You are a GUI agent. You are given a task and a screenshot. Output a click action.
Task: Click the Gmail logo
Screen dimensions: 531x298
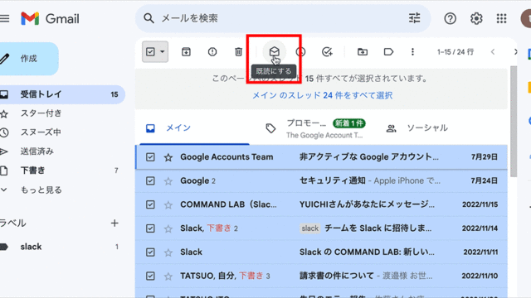pos(50,18)
